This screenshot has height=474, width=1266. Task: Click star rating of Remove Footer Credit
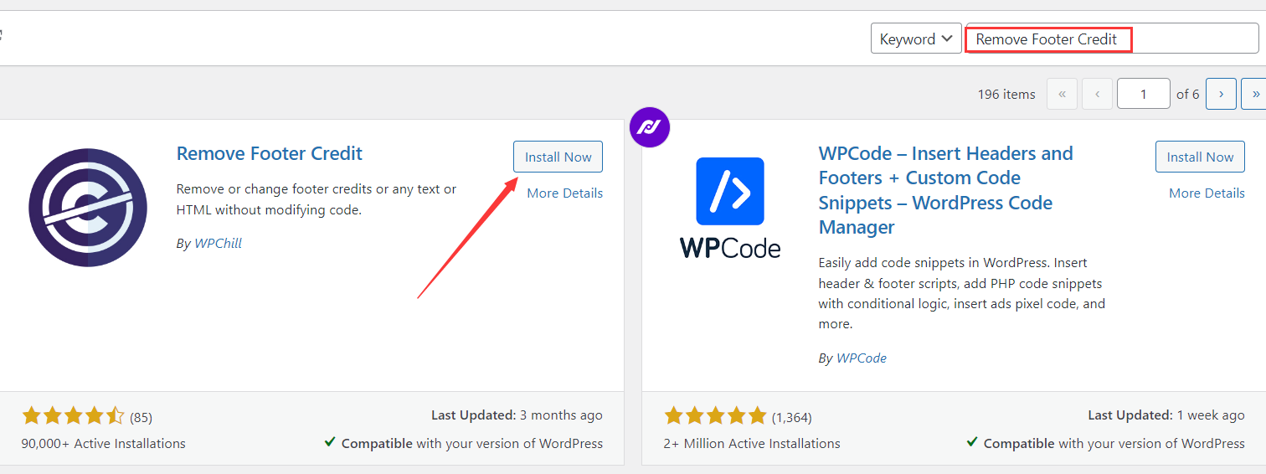[x=73, y=415]
